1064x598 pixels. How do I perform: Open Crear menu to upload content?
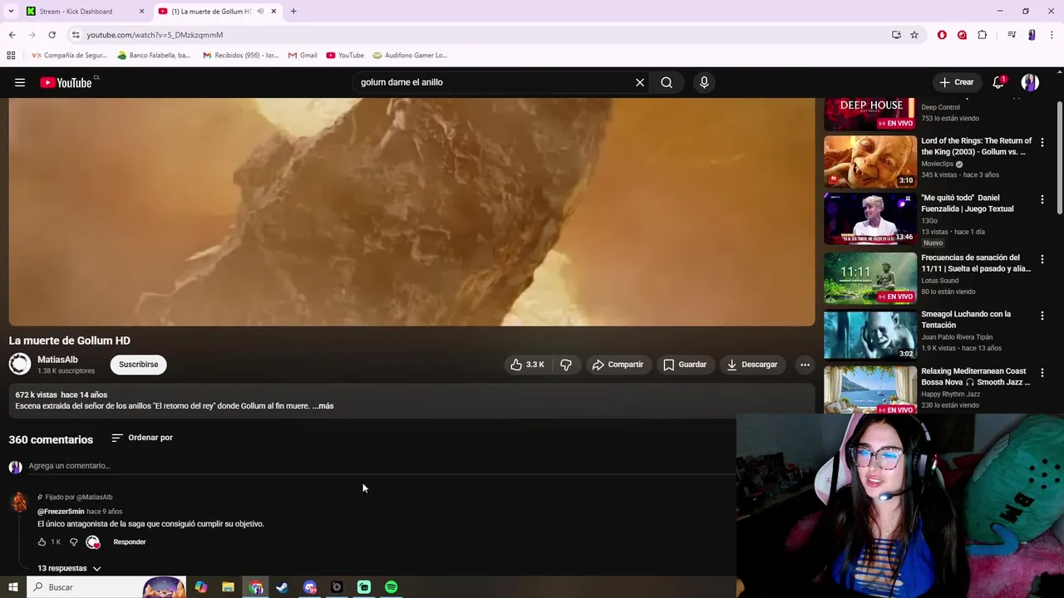tap(956, 82)
